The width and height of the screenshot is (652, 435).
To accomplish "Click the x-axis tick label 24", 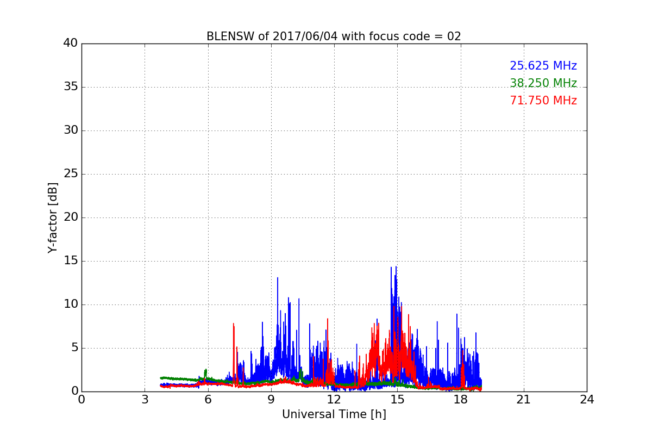I will tap(587, 399).
